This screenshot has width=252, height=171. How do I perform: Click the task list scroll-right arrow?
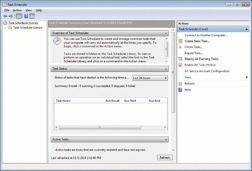pyautogui.click(x=165, y=128)
